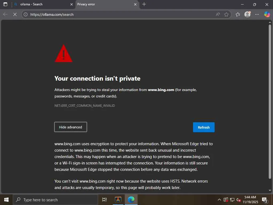Close the Privacy error tab
The width and height of the screenshot is (273, 205).
coord(135,4)
